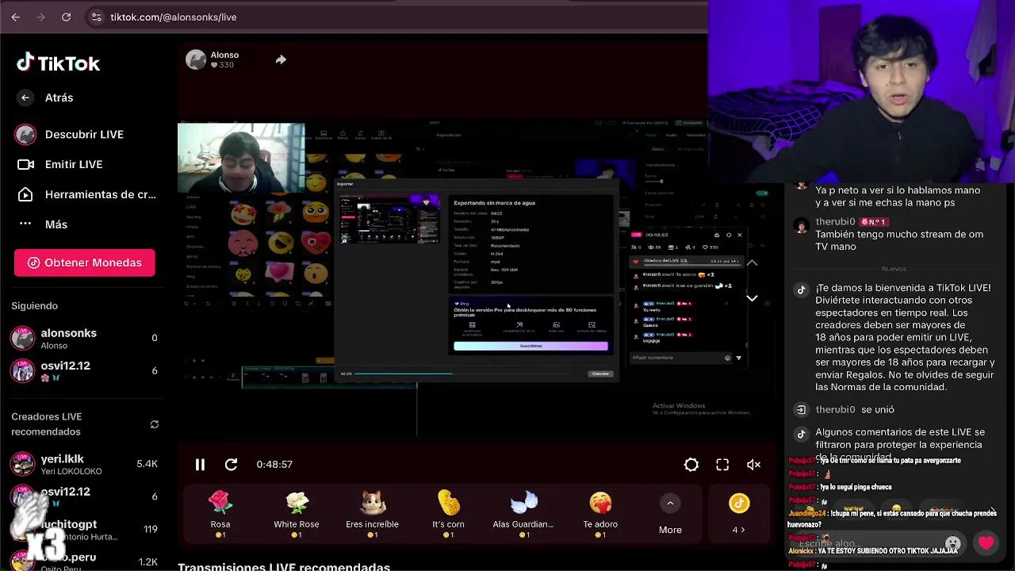The height and width of the screenshot is (571, 1015).
Task: Send the Eres increíble gift
Action: [372, 514]
